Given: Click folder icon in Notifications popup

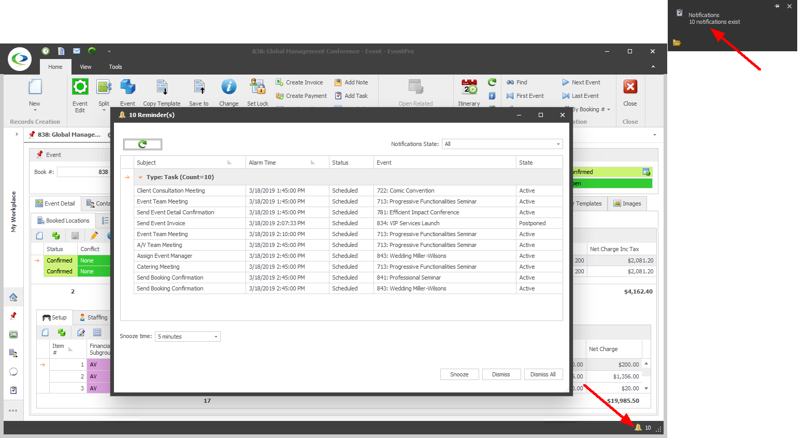Looking at the screenshot, I should pos(677,42).
